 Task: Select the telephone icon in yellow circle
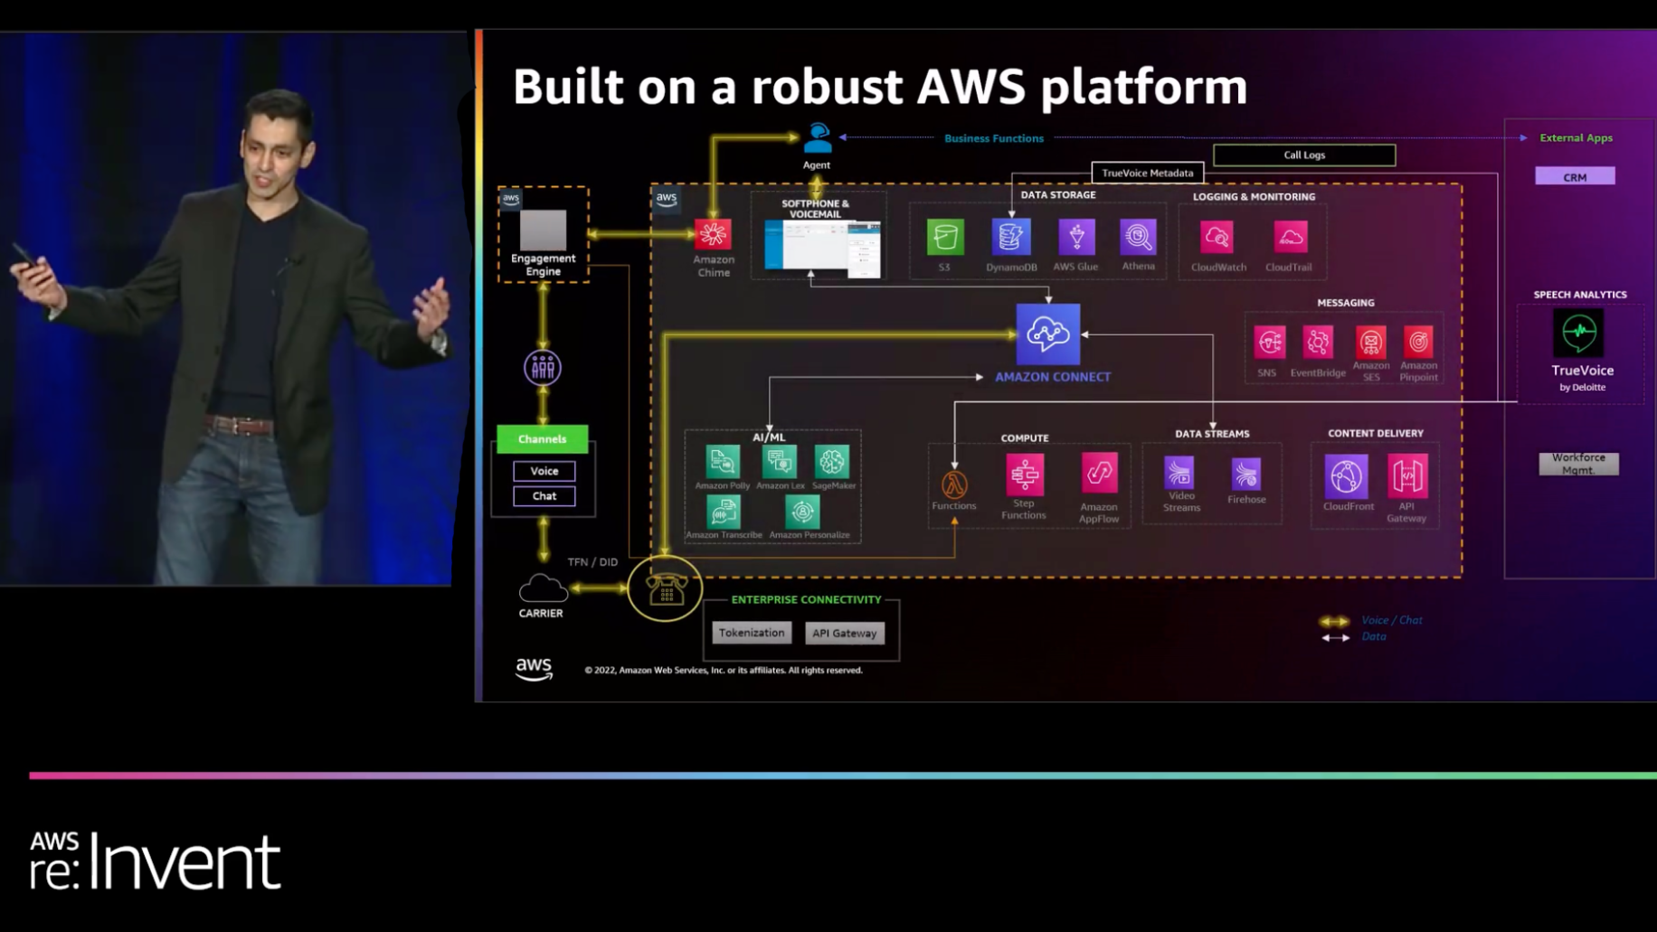pyautogui.click(x=665, y=589)
